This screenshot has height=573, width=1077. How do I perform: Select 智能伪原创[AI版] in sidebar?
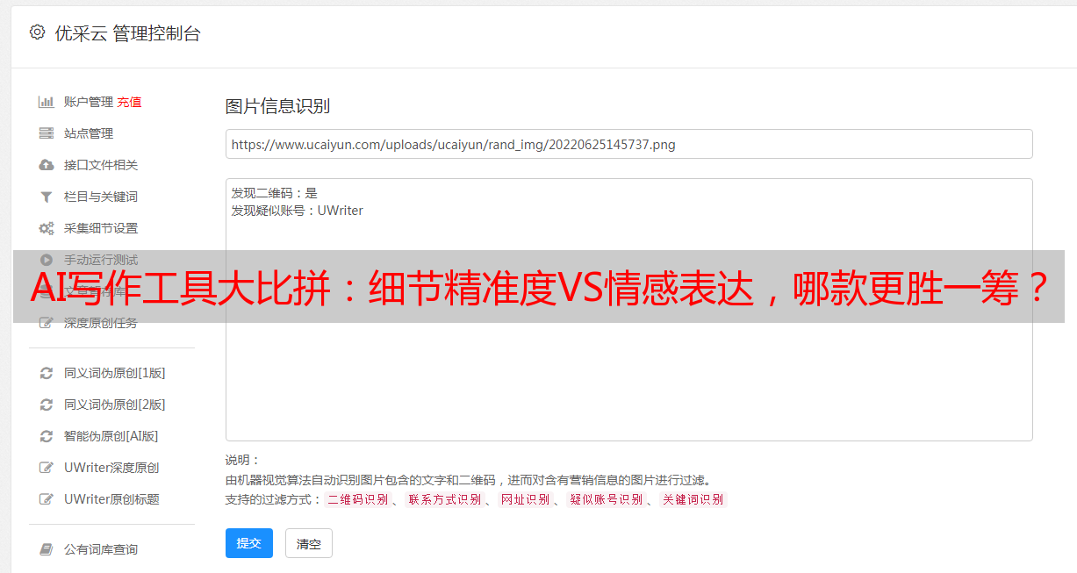pyautogui.click(x=111, y=436)
